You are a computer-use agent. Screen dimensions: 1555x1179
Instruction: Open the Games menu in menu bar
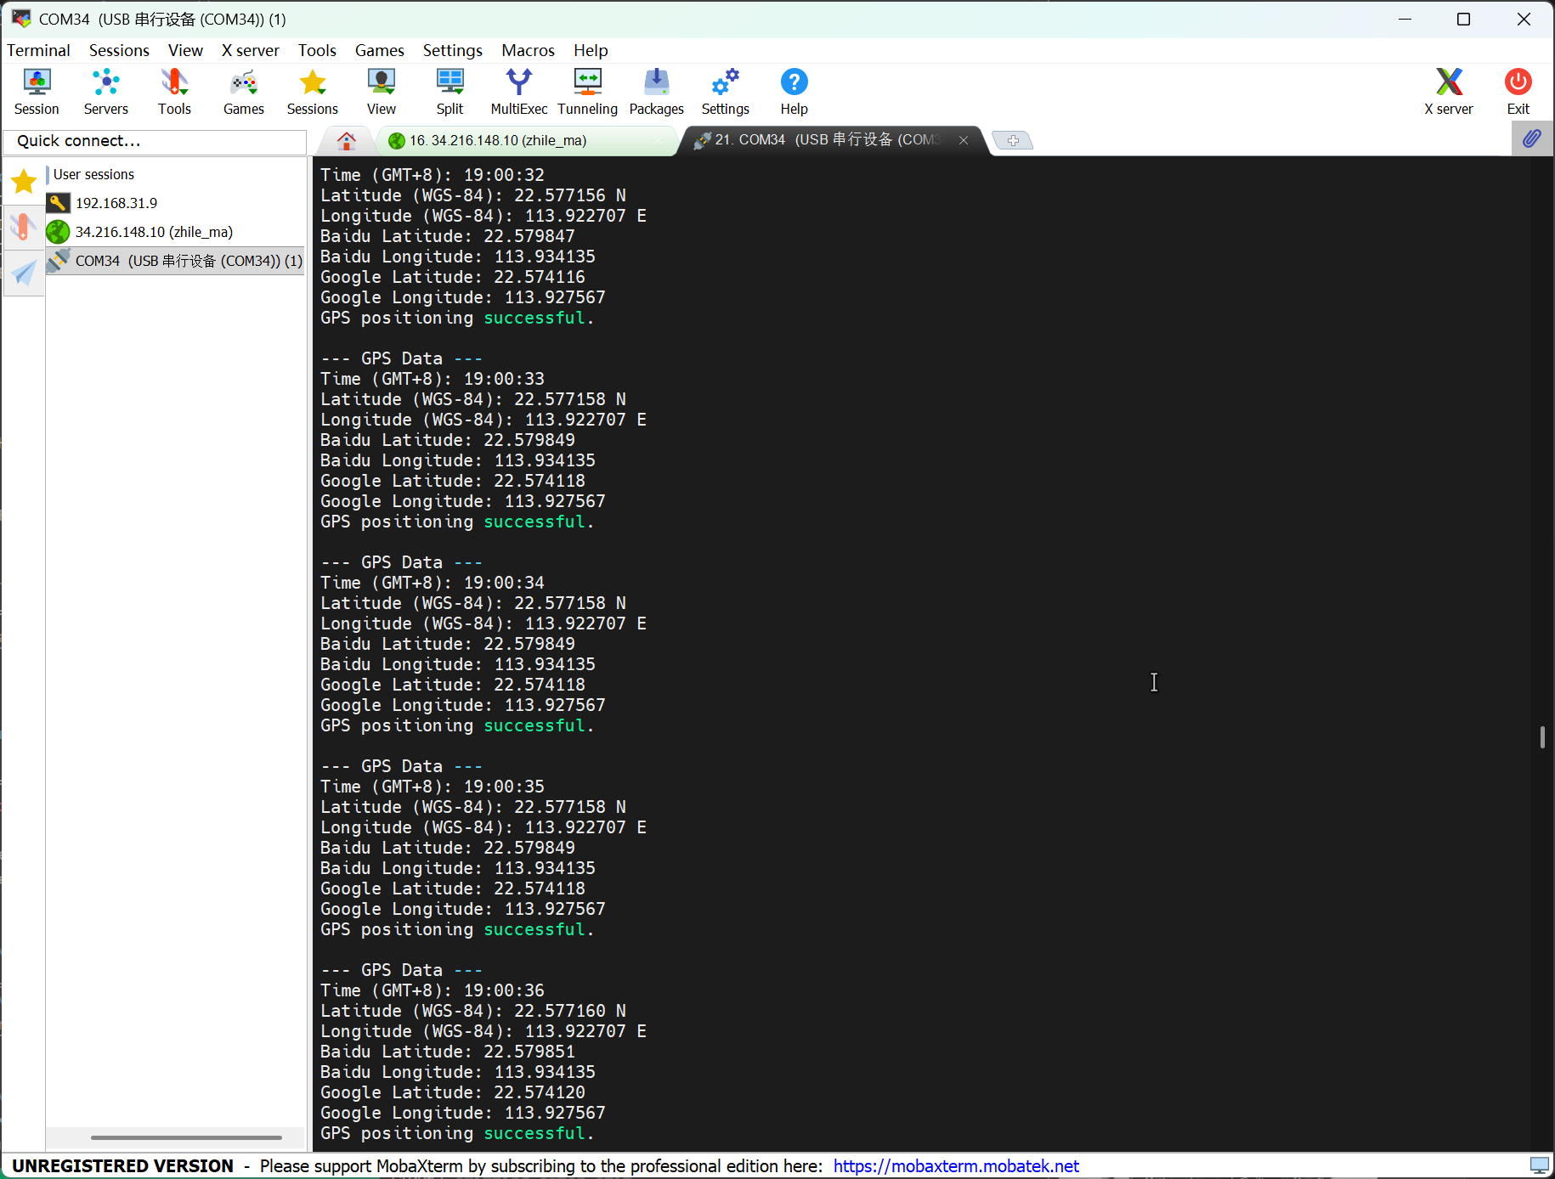click(379, 50)
